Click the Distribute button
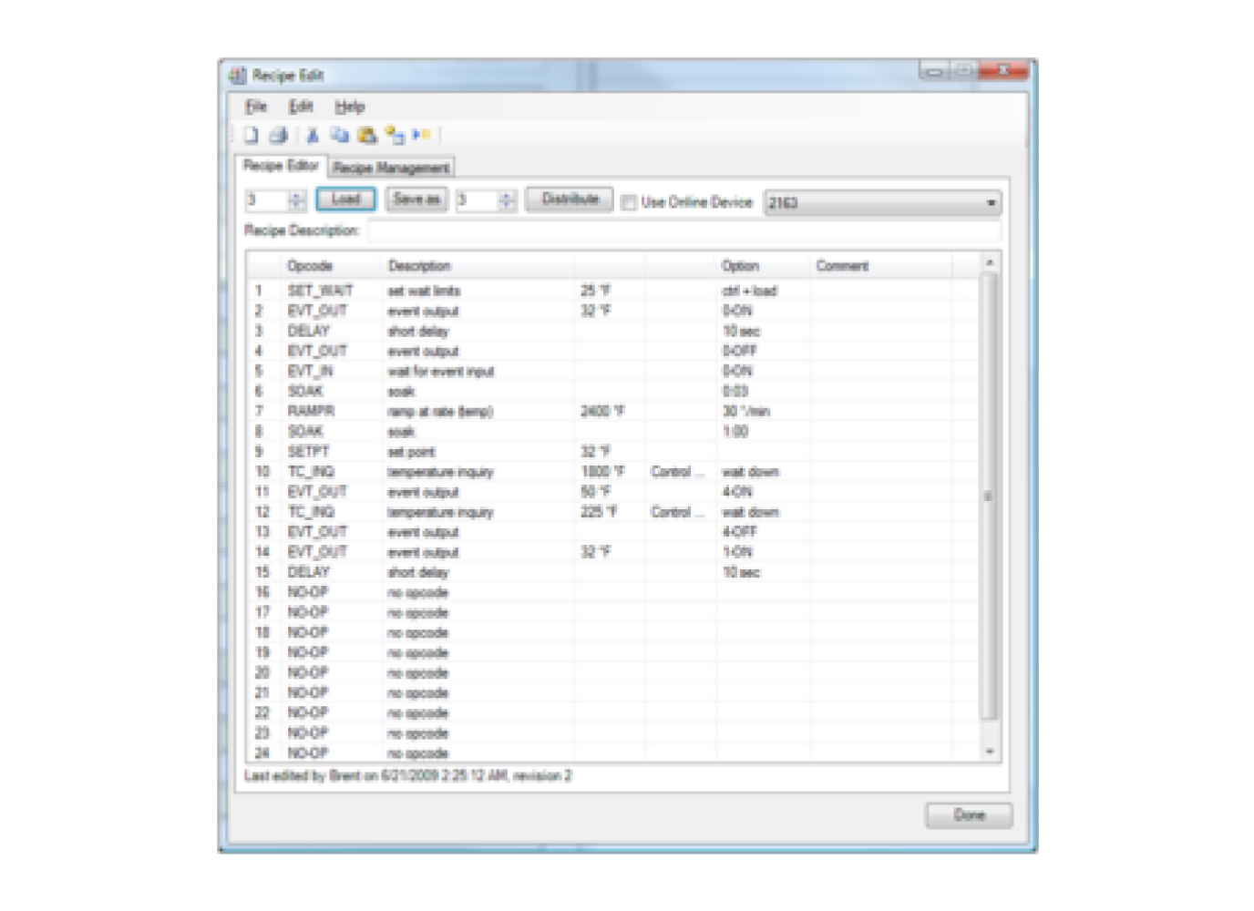This screenshot has height=911, width=1254. pyautogui.click(x=570, y=199)
